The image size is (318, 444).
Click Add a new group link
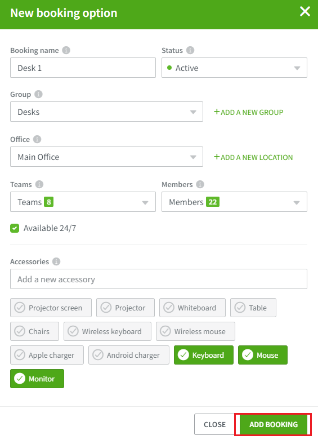point(248,113)
